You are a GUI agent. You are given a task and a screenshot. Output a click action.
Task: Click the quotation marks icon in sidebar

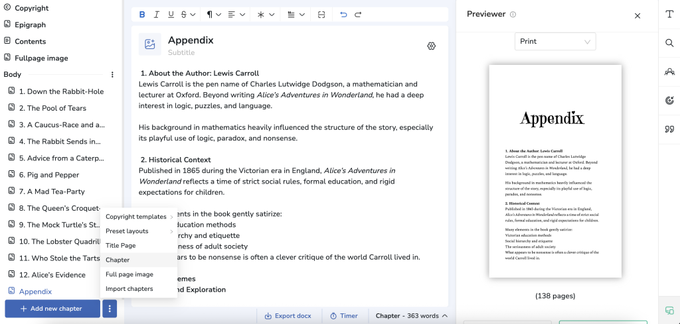pos(669,129)
